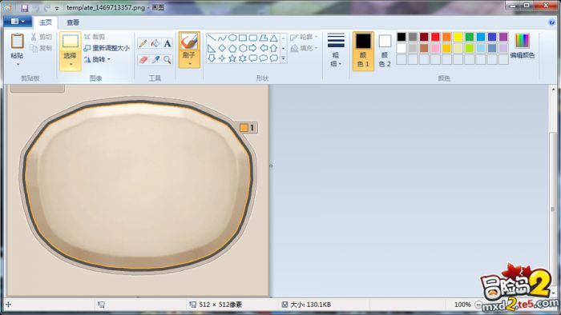561x315 pixels.
Task: Choose the Up arrow shape
Action: [274, 48]
